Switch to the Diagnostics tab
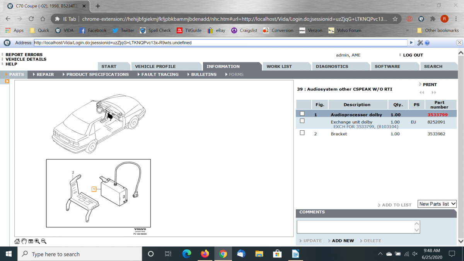 [x=332, y=67]
